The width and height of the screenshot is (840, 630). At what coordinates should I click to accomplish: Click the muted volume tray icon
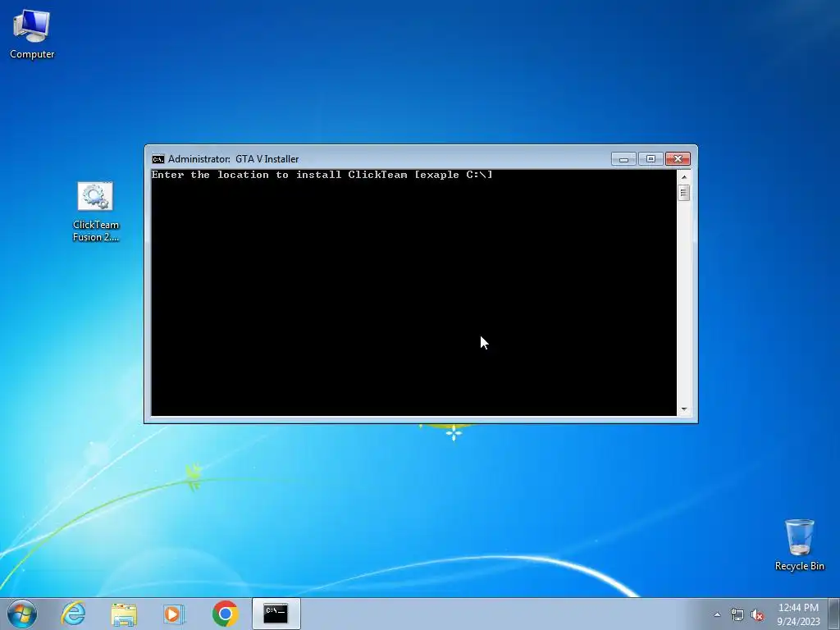point(757,615)
